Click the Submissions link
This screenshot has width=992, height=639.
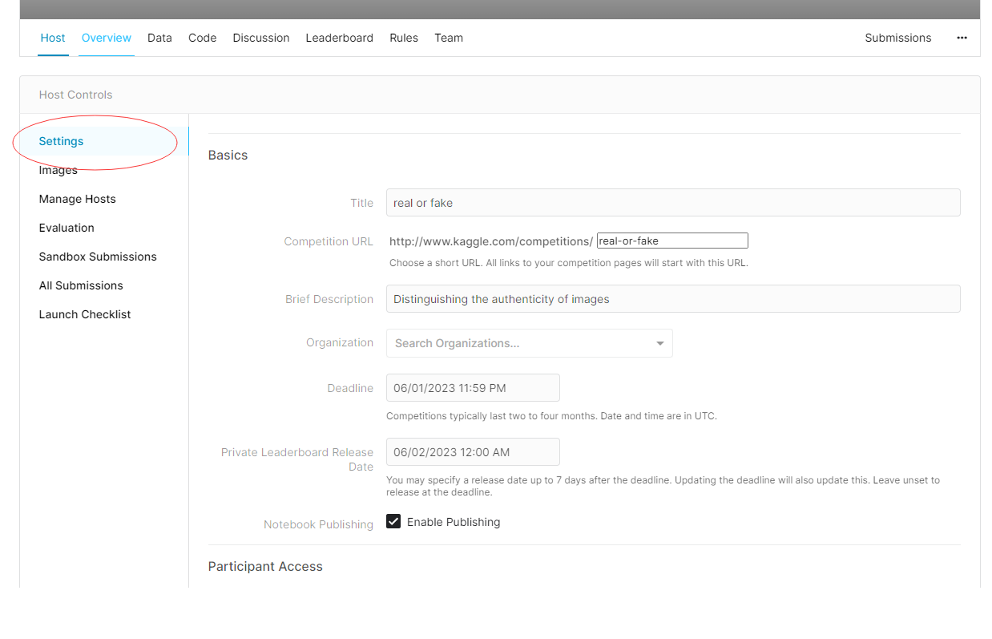point(898,38)
